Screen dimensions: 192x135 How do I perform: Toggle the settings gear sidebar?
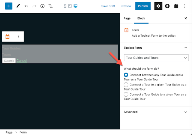pos(158,6)
